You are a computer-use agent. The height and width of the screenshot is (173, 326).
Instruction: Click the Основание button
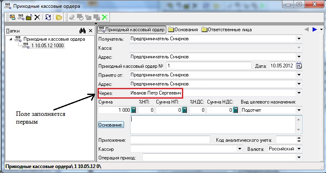point(111,125)
